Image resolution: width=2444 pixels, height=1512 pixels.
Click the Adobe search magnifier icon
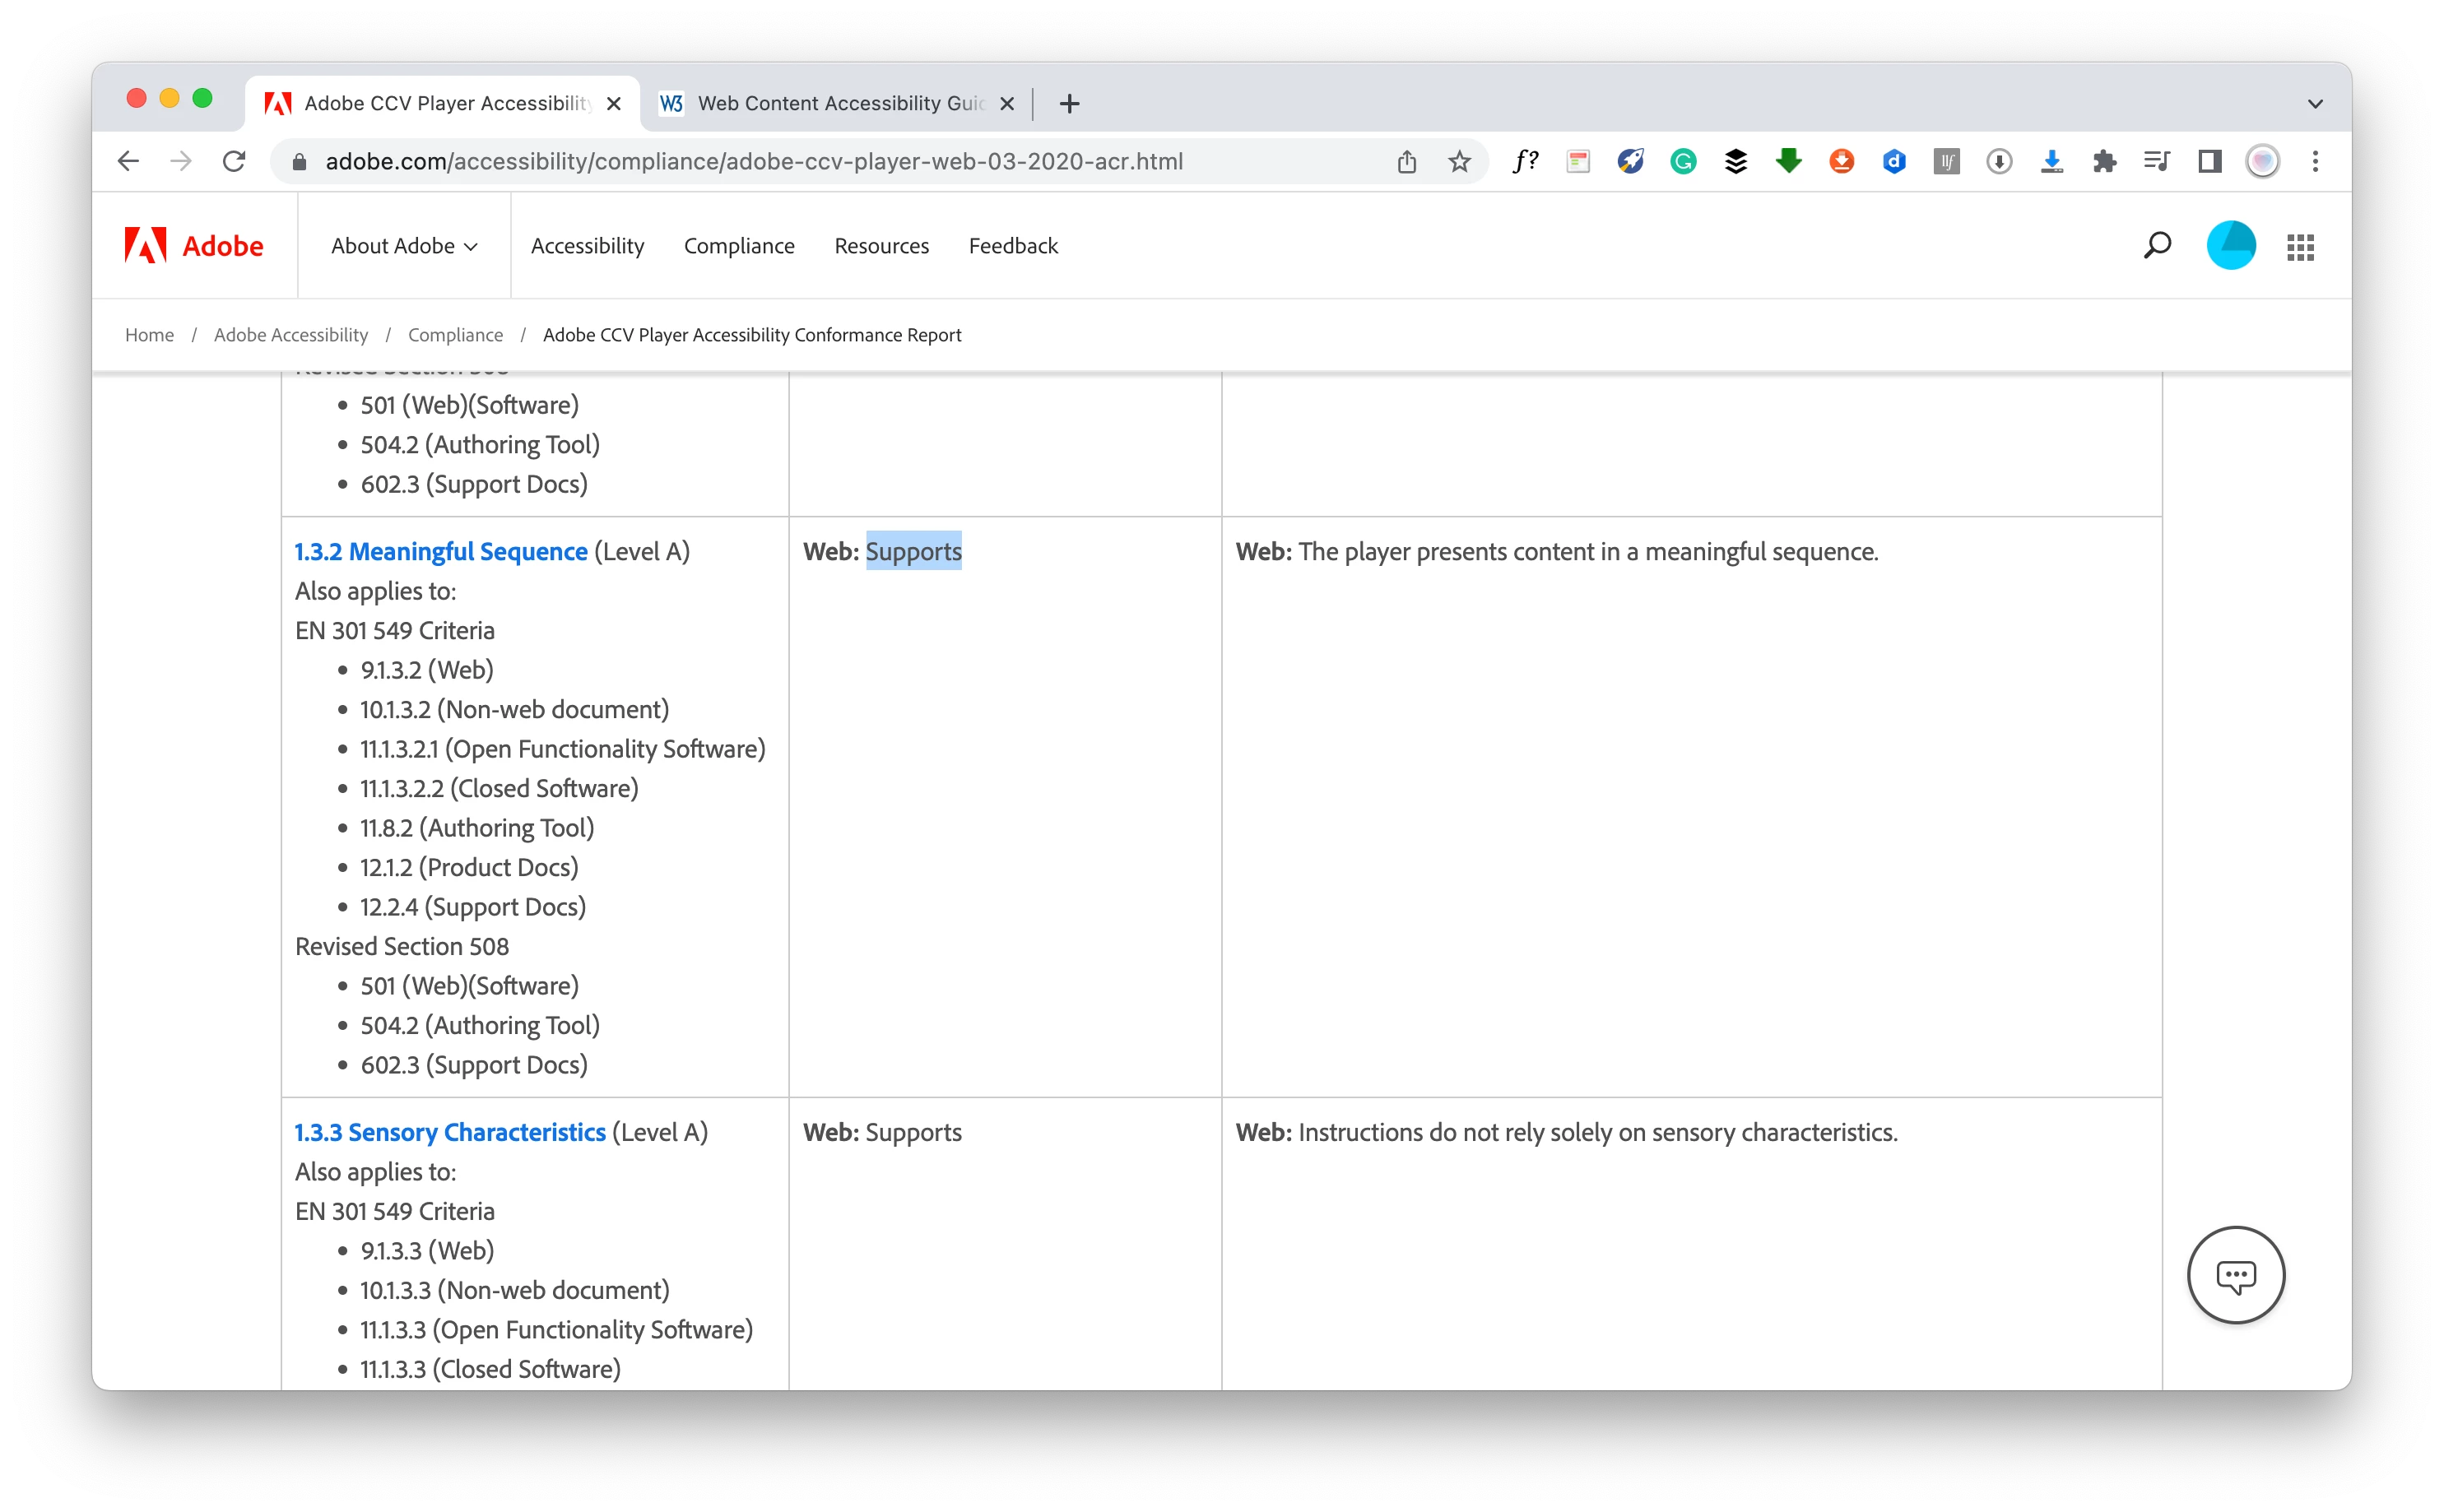click(x=2157, y=245)
